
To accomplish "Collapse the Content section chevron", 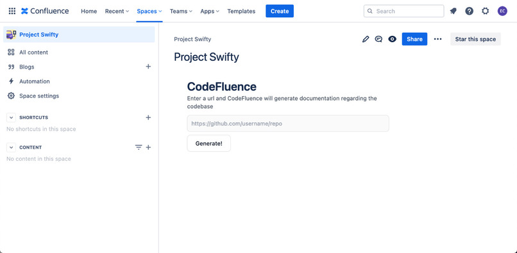I will coord(11,147).
